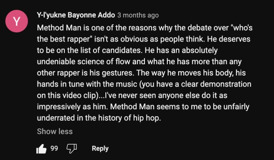Viewport: 274px width, 160px height.
Task: Click the Reply button
Action: 100,148
